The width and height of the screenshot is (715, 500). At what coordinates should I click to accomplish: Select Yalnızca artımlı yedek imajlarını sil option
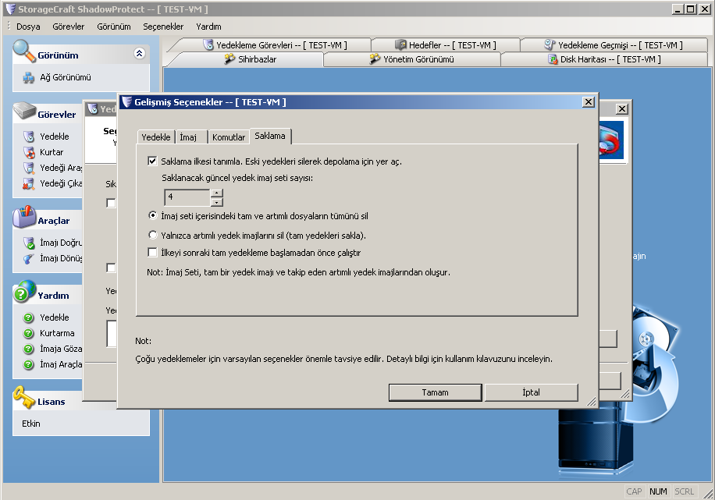[153, 235]
